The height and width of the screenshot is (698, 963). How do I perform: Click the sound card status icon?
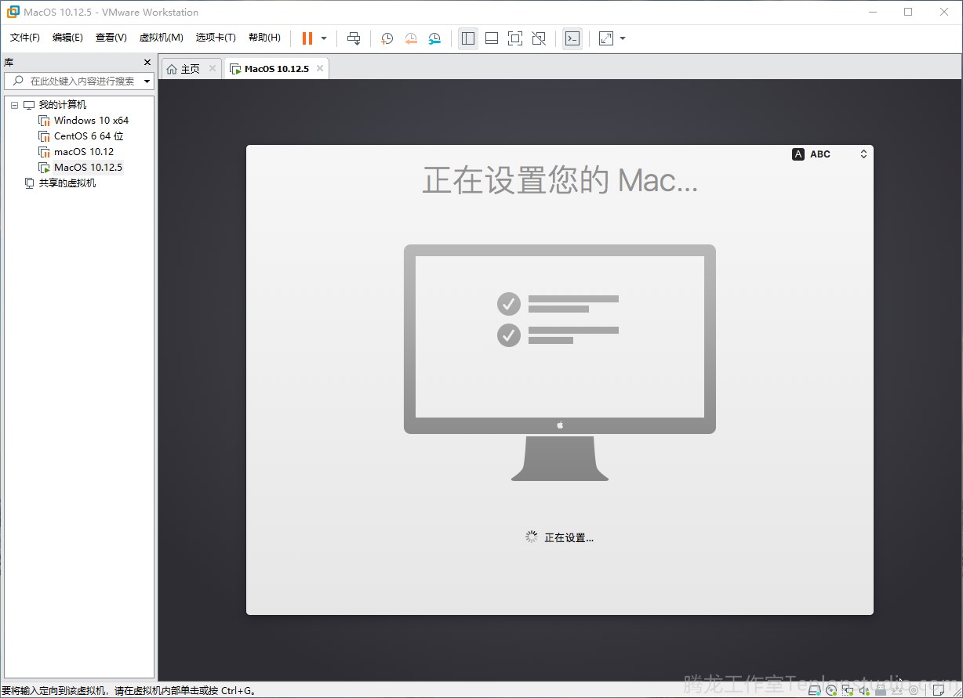click(864, 690)
